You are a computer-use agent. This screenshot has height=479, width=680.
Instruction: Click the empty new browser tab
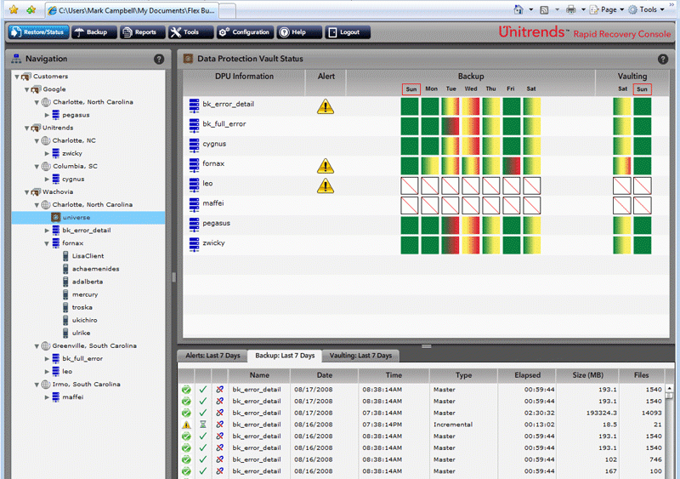click(227, 10)
